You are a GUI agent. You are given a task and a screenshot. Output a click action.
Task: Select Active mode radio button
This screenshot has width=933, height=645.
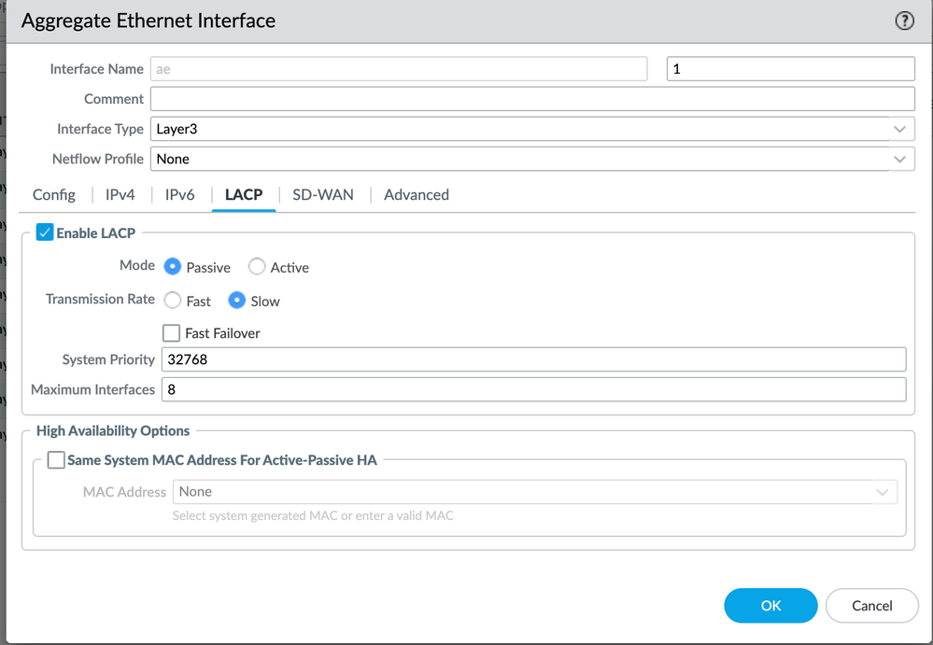257,267
